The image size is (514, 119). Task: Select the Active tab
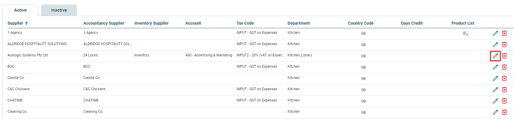(x=20, y=10)
